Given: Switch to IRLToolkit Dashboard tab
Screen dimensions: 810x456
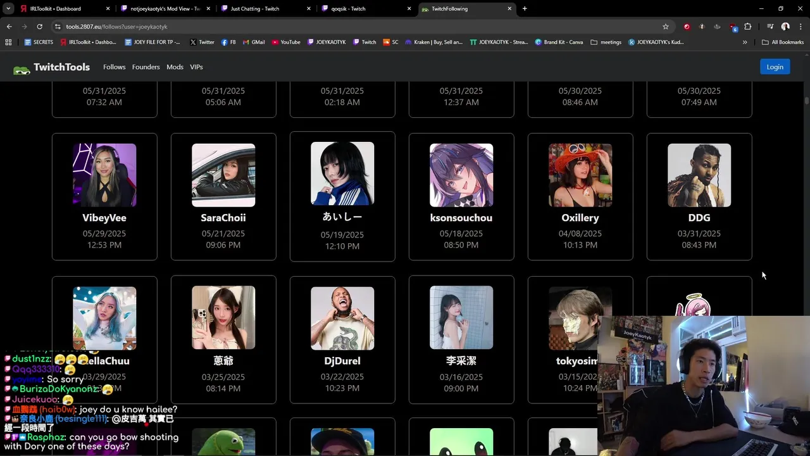Looking at the screenshot, I should [x=65, y=9].
